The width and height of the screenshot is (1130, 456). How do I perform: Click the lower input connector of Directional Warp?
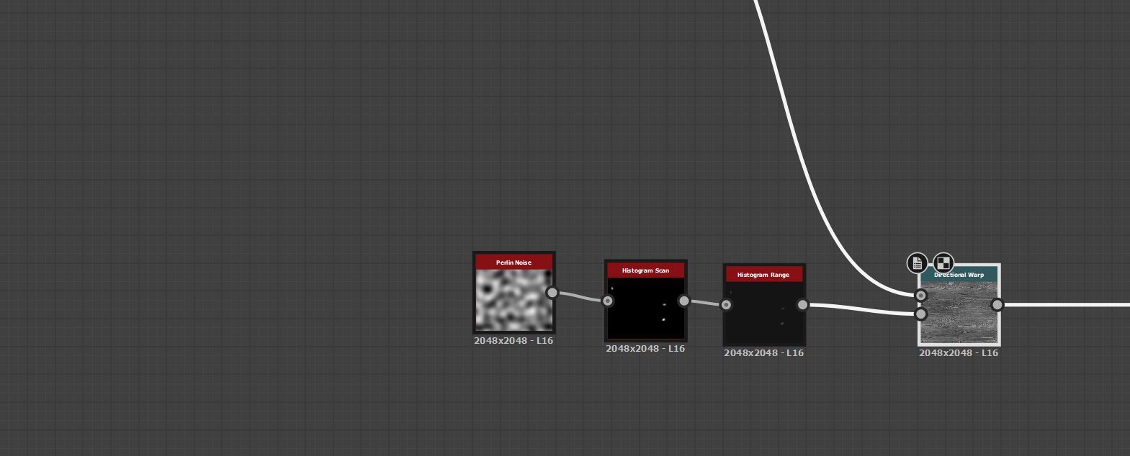click(x=921, y=314)
